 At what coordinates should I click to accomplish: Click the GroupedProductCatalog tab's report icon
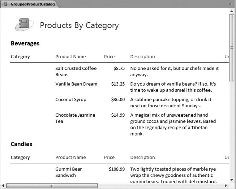(x=5, y=4)
